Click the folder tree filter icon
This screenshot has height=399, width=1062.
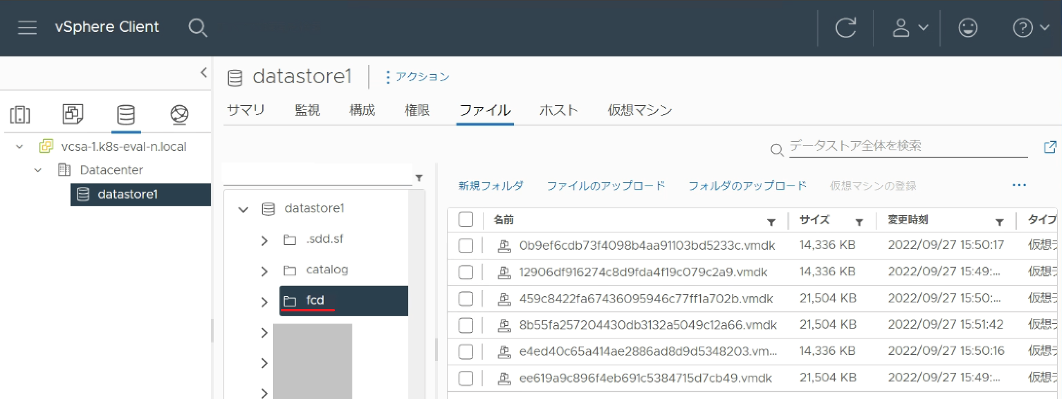[x=419, y=178]
